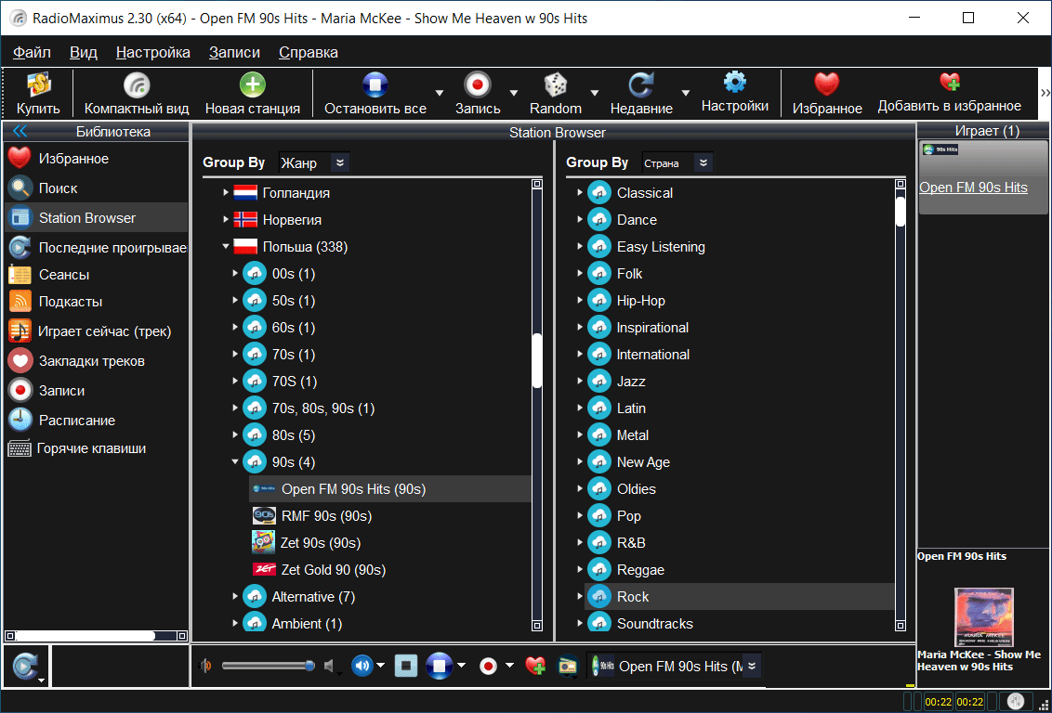Open the mute button dropdown arrow
1052x713 pixels.
pos(380,666)
